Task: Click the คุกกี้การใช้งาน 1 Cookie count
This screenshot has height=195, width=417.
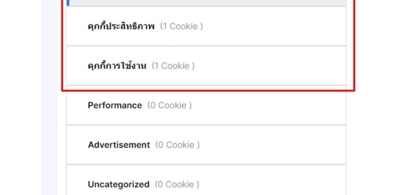Action: 173,66
